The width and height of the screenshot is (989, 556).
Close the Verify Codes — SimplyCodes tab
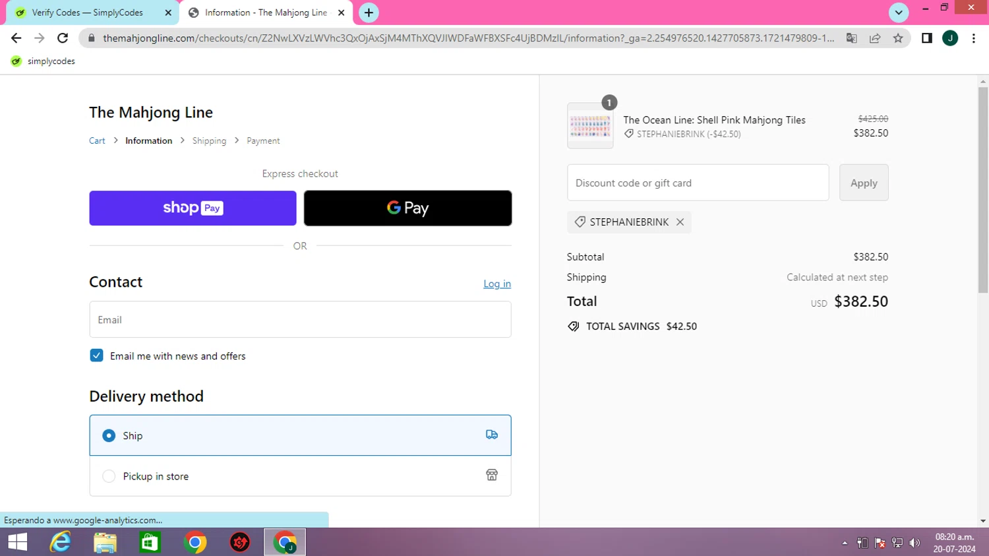168,13
